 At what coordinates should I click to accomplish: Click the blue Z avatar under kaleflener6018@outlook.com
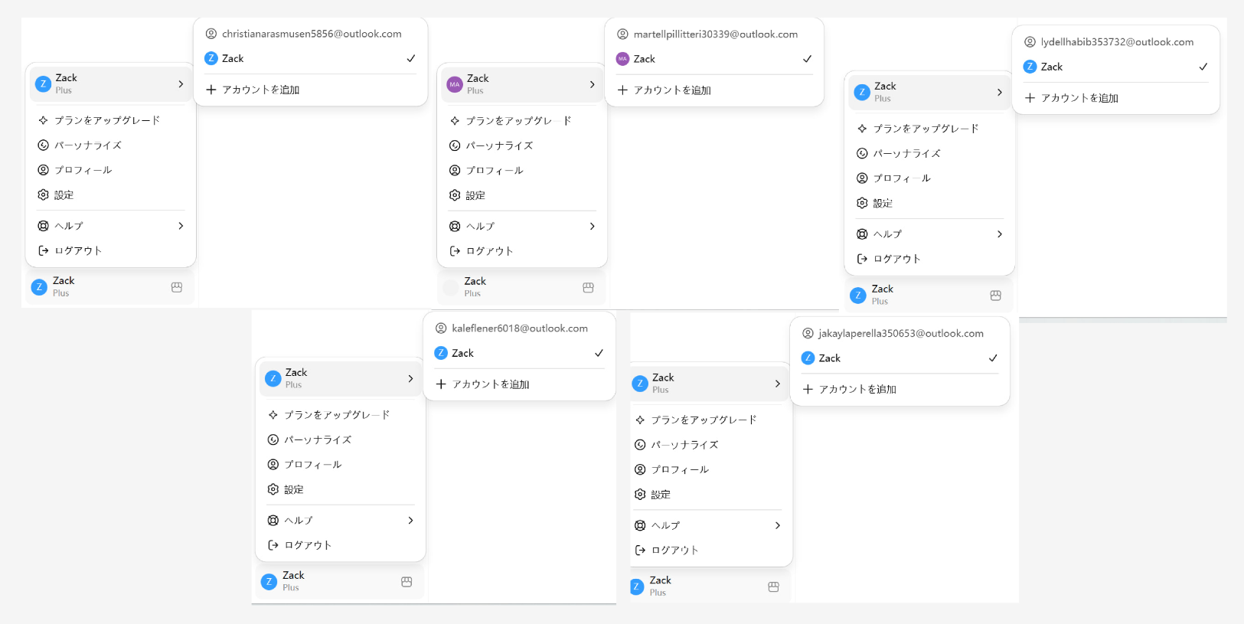(441, 353)
